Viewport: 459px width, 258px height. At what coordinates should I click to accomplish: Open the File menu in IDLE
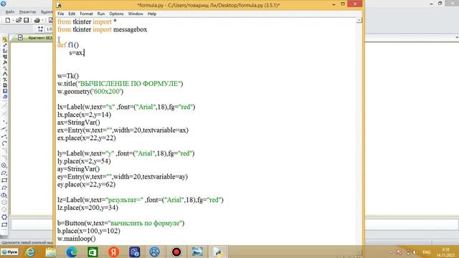click(x=60, y=14)
